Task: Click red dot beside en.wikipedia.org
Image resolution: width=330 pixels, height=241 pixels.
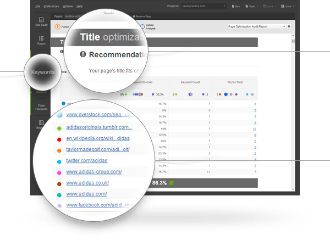Action: 59,139
